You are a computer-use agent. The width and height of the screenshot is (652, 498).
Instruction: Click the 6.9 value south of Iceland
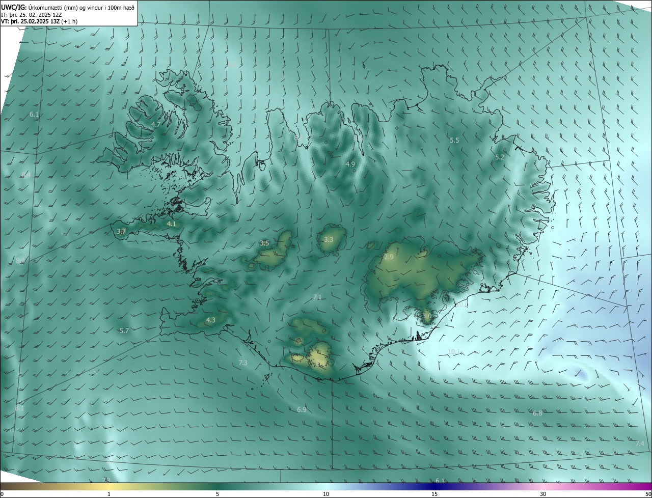(302, 409)
